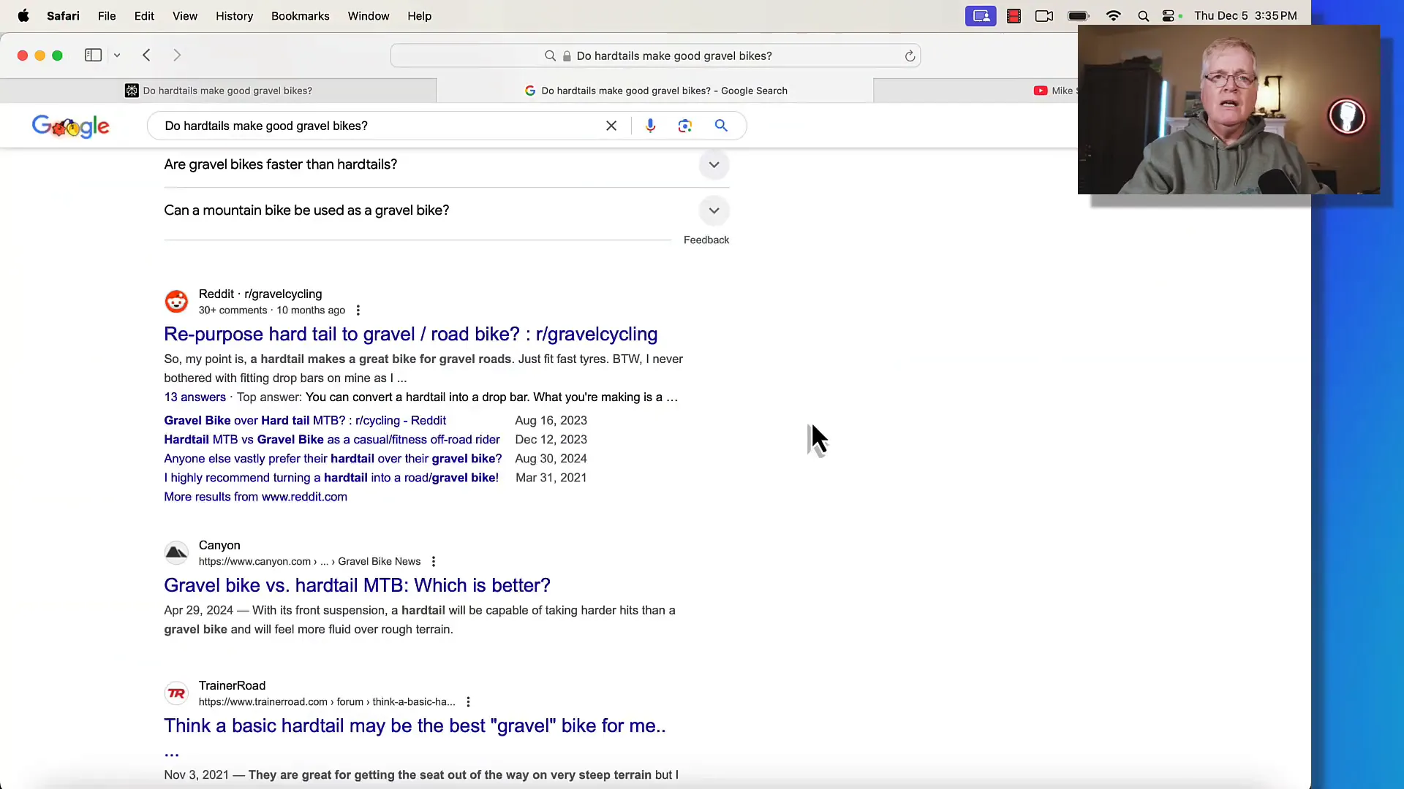
Task: Click the 'Canyon' source name
Action: point(219,545)
